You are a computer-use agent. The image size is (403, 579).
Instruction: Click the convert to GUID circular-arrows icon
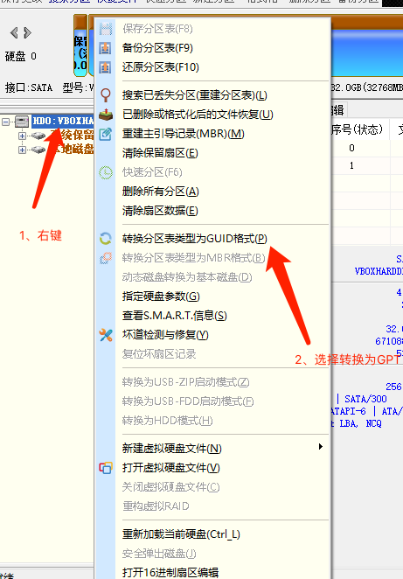106,239
